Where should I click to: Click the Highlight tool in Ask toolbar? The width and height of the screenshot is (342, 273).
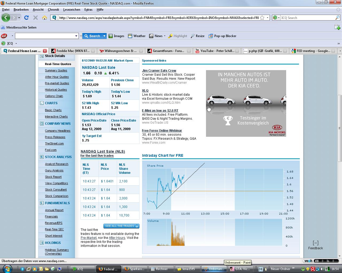177,36
